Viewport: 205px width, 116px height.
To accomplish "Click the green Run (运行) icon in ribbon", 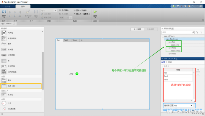I will point(95,12).
